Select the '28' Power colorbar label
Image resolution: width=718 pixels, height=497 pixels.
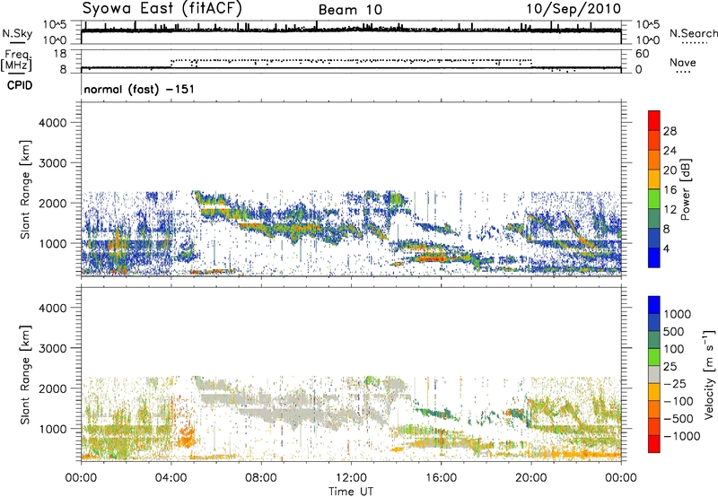click(670, 131)
